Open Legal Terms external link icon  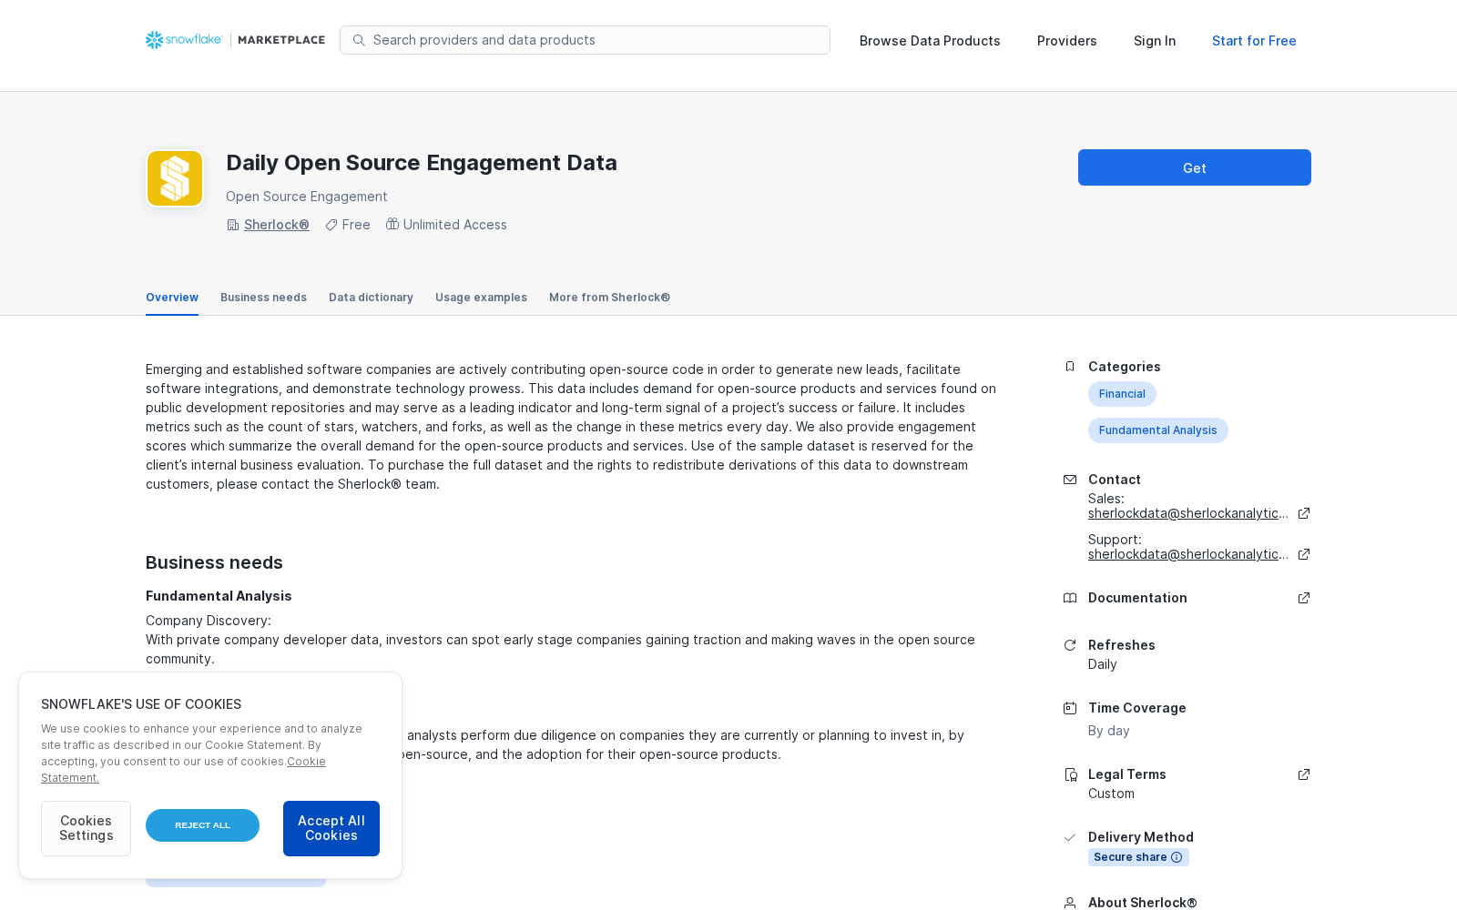1304,774
